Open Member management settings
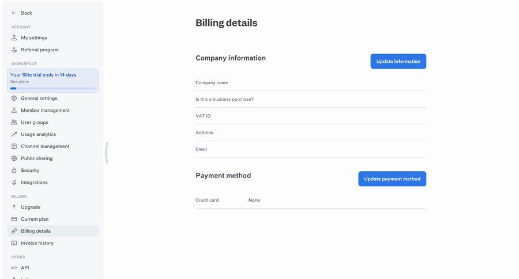The image size is (519, 279). click(x=45, y=110)
